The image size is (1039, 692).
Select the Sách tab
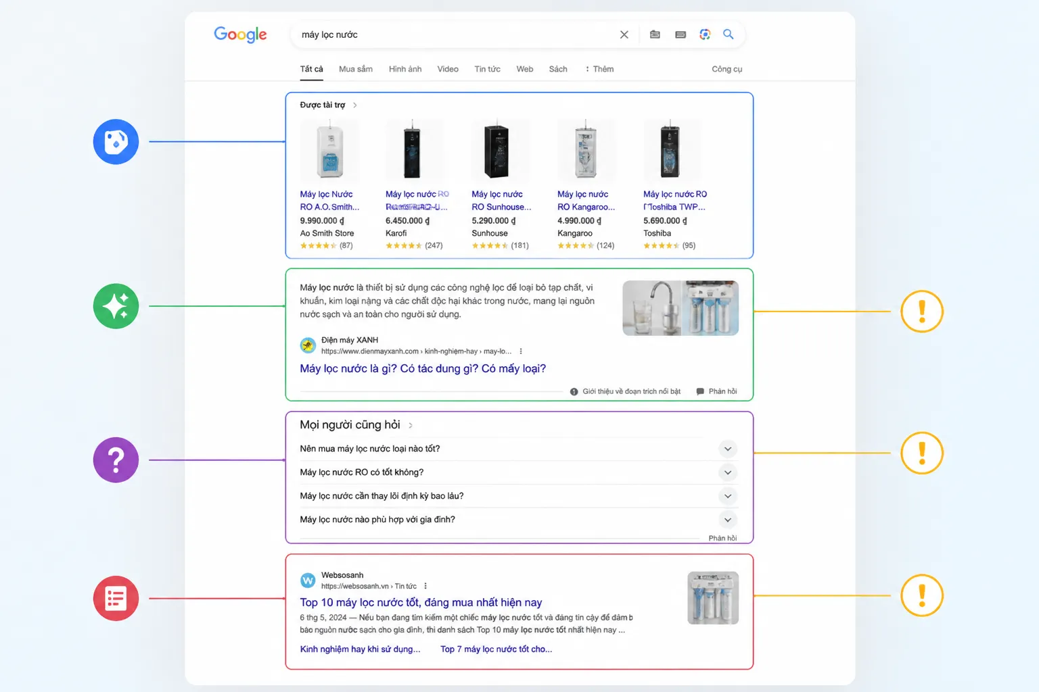coord(558,69)
